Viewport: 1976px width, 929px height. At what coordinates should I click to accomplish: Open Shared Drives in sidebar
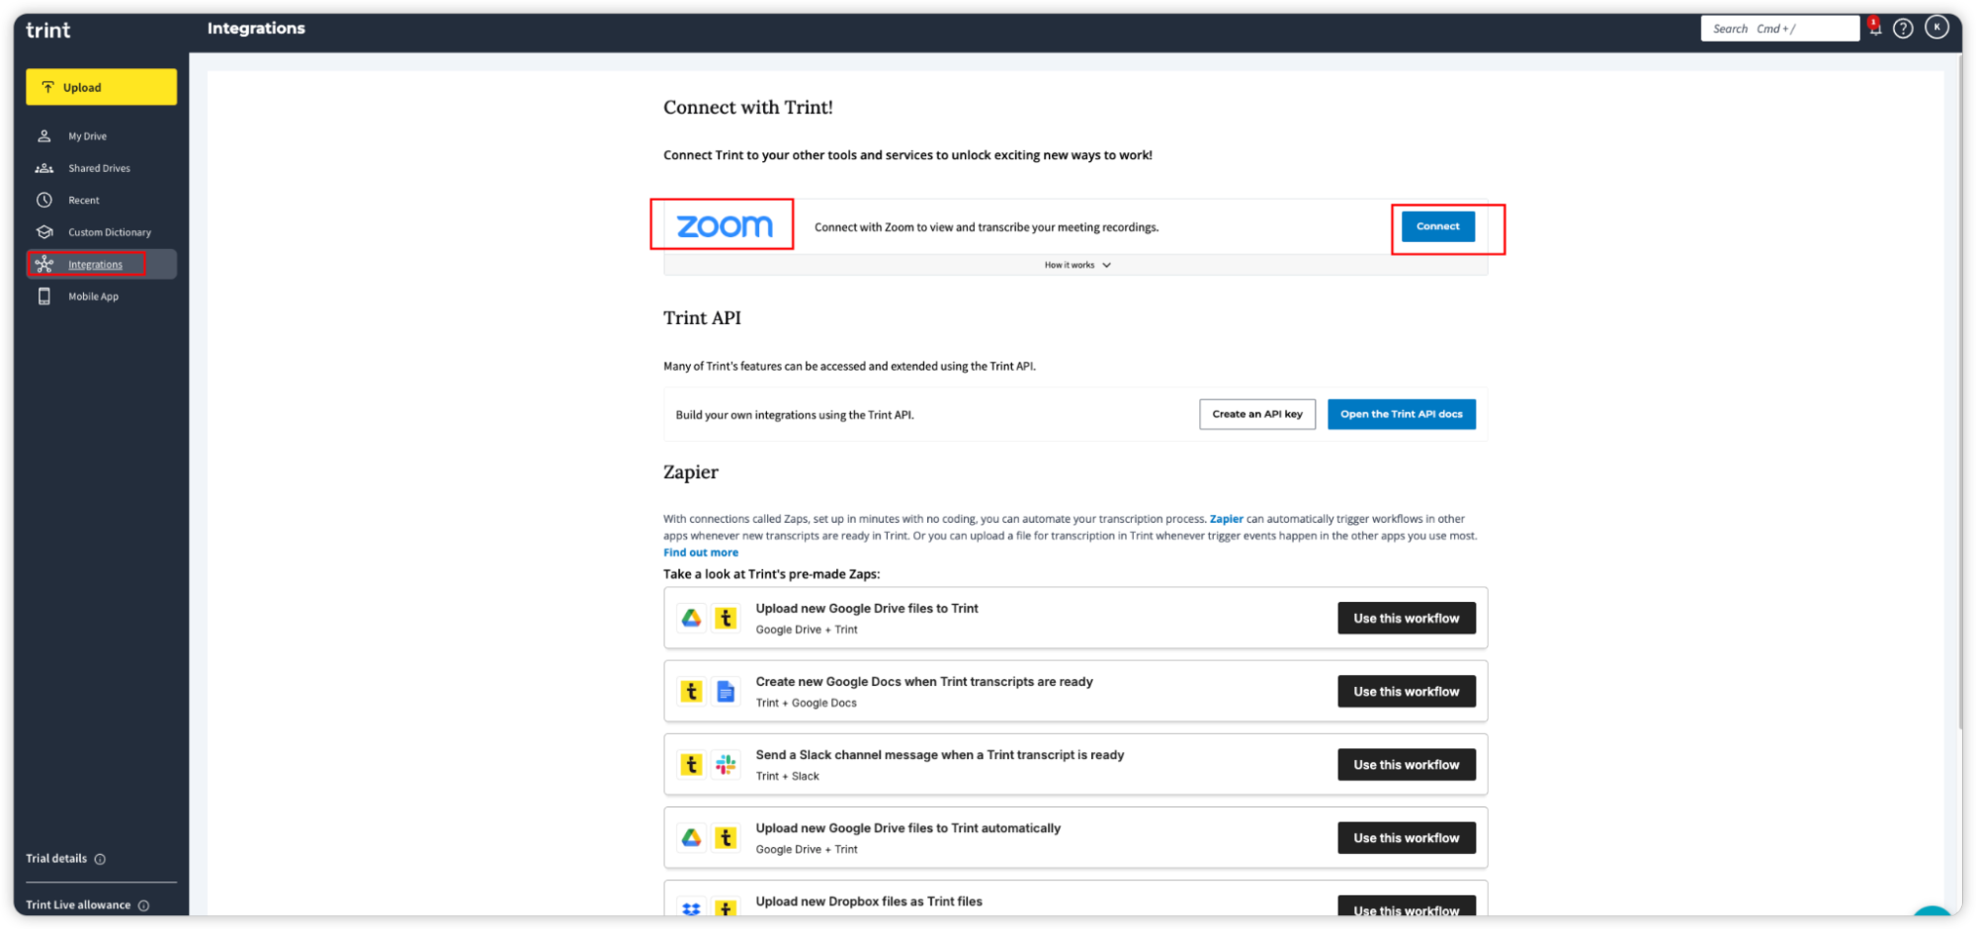(x=99, y=168)
